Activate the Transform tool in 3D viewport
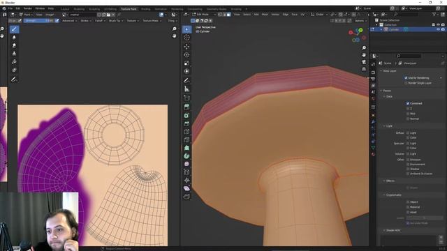Screen dimensions: 447x251 [186, 71]
